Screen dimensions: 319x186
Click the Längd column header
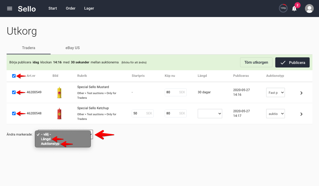pos(202,76)
